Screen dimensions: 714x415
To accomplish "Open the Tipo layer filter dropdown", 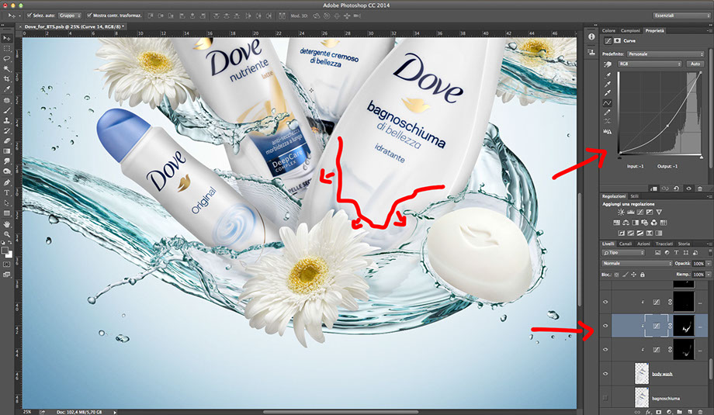I will click(x=623, y=253).
